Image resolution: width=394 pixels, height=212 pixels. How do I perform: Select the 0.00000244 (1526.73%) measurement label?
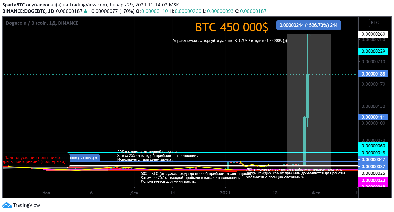pos(309,25)
